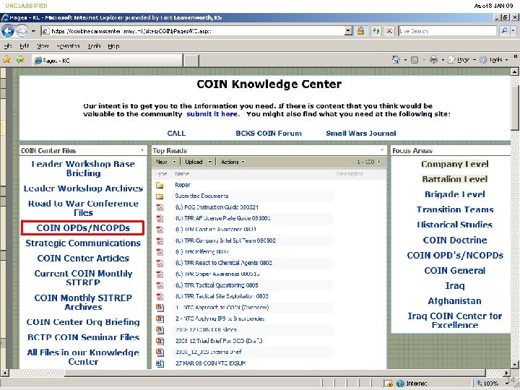Open a new blank tab
This screenshot has width=520, height=390.
coord(191,61)
